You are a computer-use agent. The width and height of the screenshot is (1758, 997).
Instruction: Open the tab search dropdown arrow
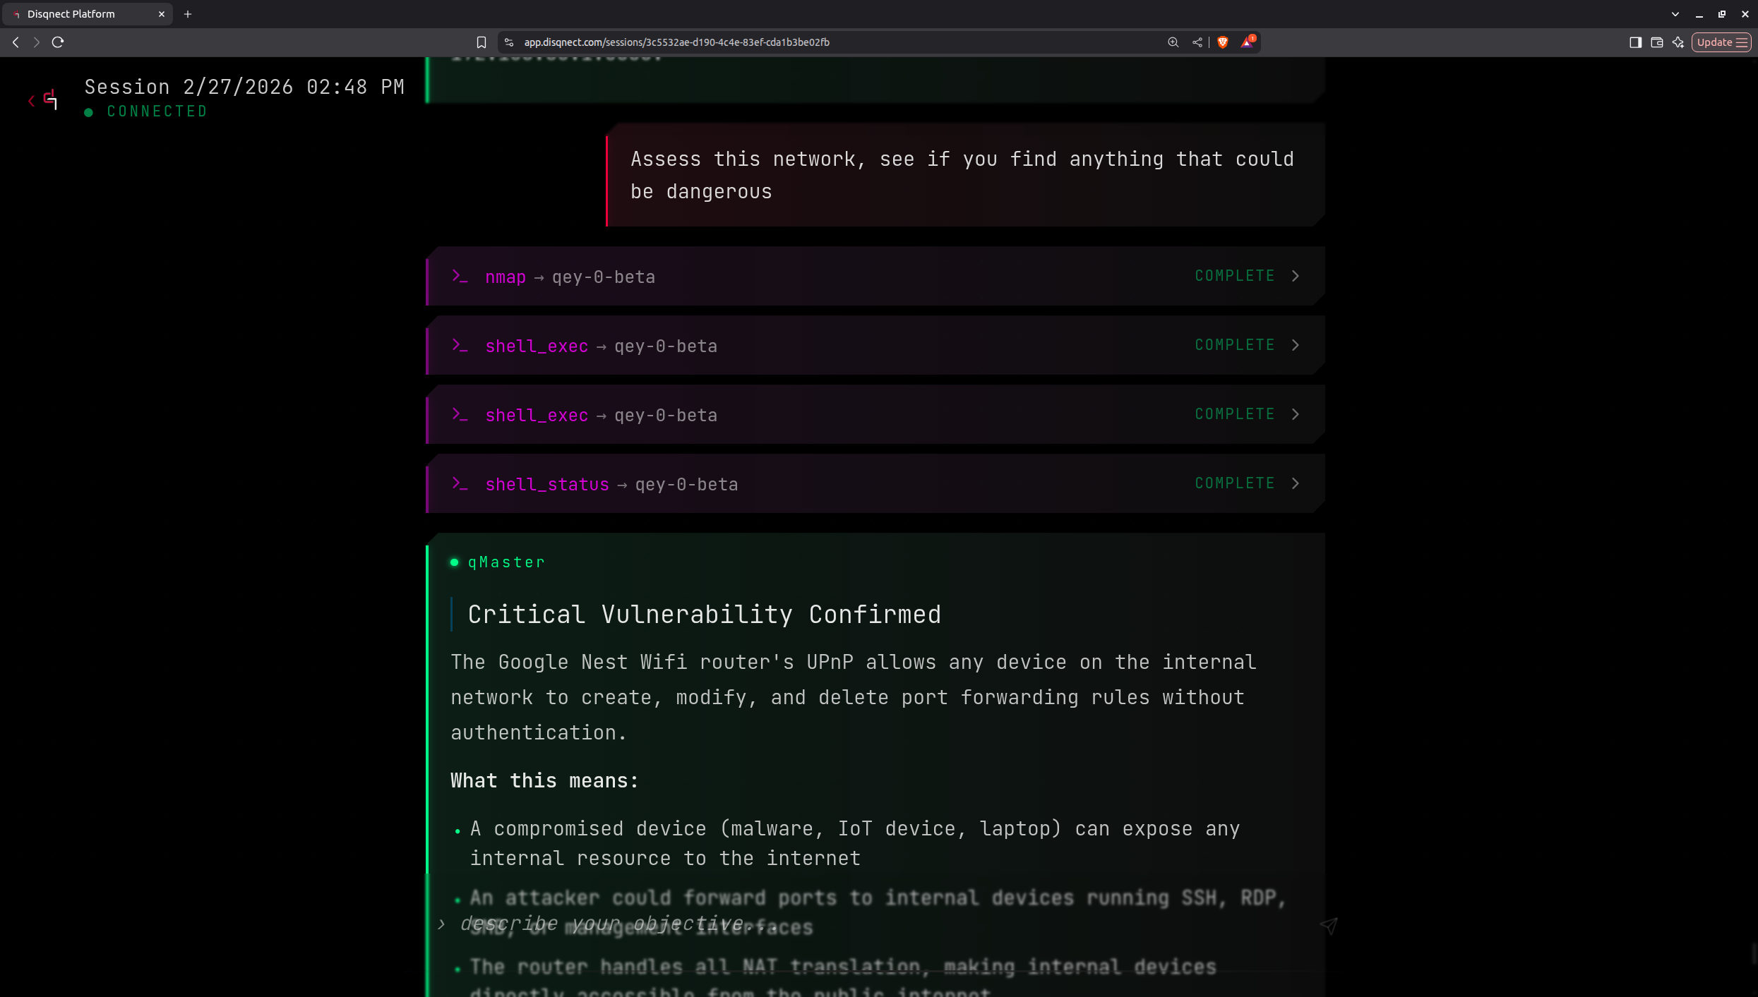[x=1675, y=14]
